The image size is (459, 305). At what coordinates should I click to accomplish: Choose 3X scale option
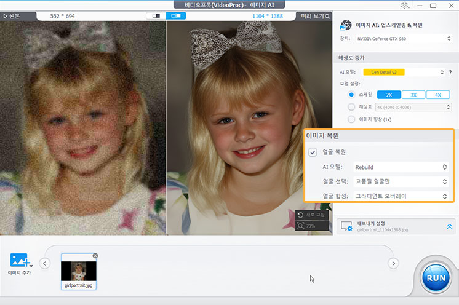pyautogui.click(x=413, y=95)
